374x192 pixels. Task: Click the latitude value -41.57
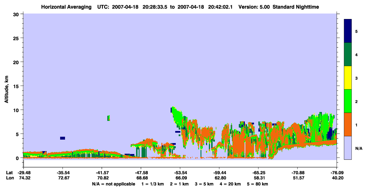(x=102, y=173)
